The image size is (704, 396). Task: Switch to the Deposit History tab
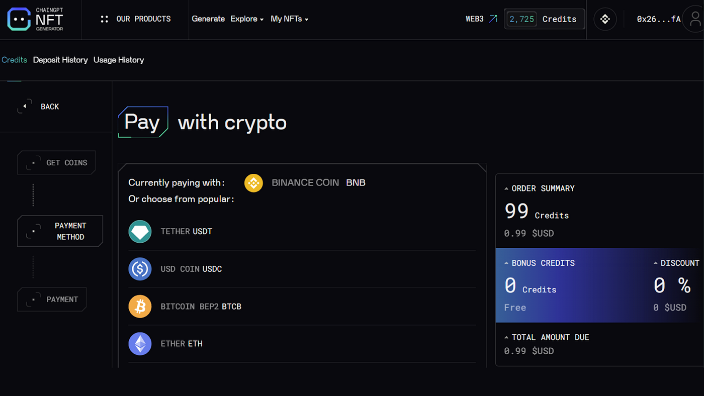coord(60,60)
